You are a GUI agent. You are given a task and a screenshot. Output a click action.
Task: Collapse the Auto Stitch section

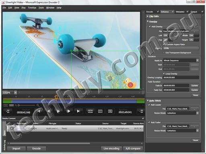[x=148, y=101]
